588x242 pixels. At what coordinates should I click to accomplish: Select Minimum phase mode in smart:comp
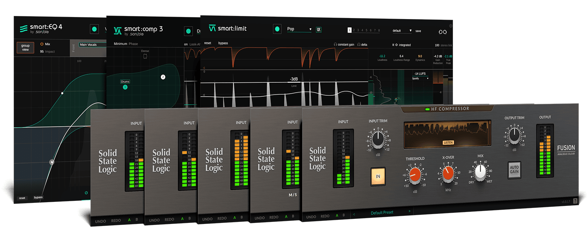[x=120, y=44]
